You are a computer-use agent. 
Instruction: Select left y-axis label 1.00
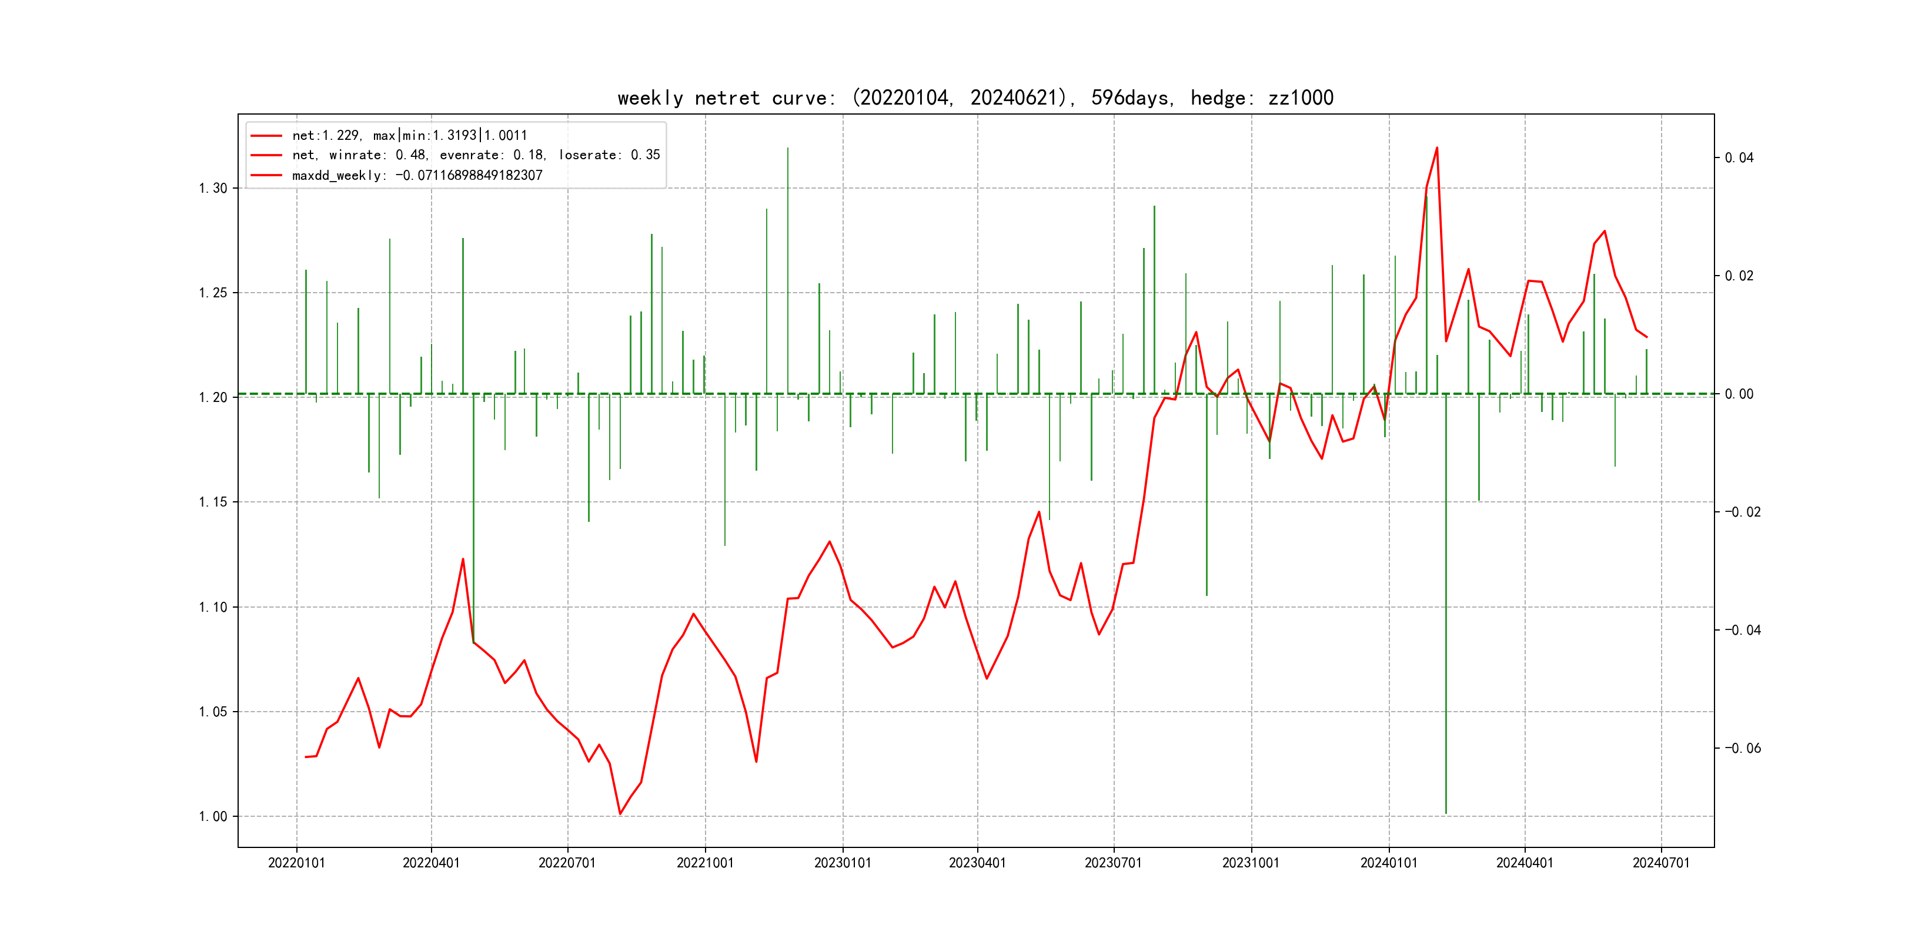point(213,817)
